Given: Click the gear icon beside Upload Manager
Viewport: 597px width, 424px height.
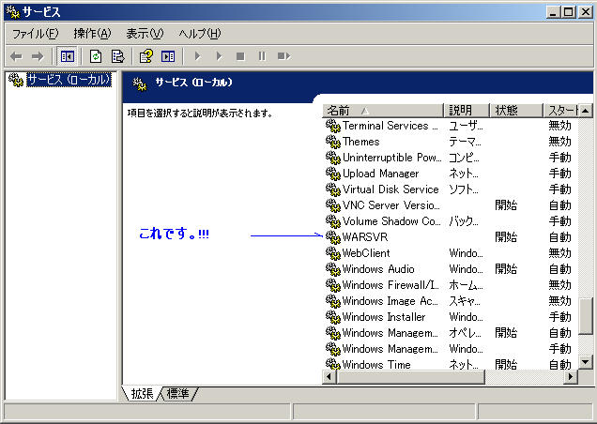Looking at the screenshot, I should coord(333,174).
